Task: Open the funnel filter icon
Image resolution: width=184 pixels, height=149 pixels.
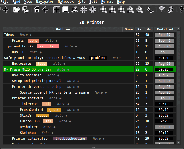Action: 162,10
